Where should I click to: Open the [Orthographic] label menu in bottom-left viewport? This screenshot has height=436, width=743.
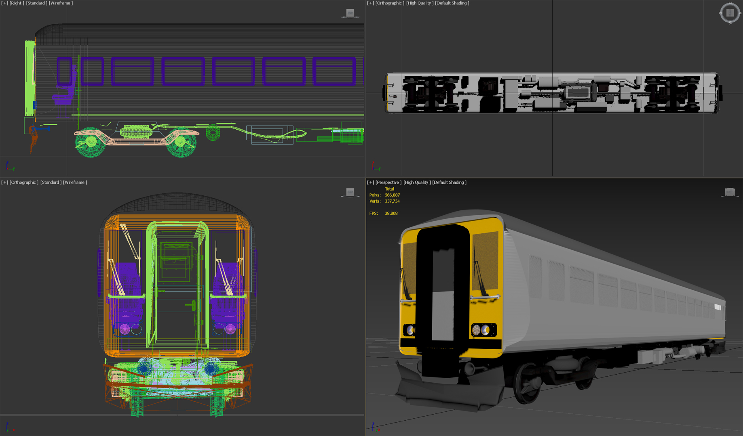pos(24,182)
